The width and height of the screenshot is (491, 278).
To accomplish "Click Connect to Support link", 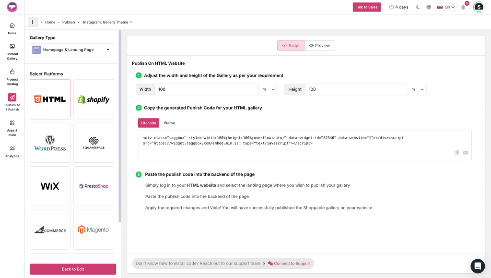I will (x=289, y=263).
